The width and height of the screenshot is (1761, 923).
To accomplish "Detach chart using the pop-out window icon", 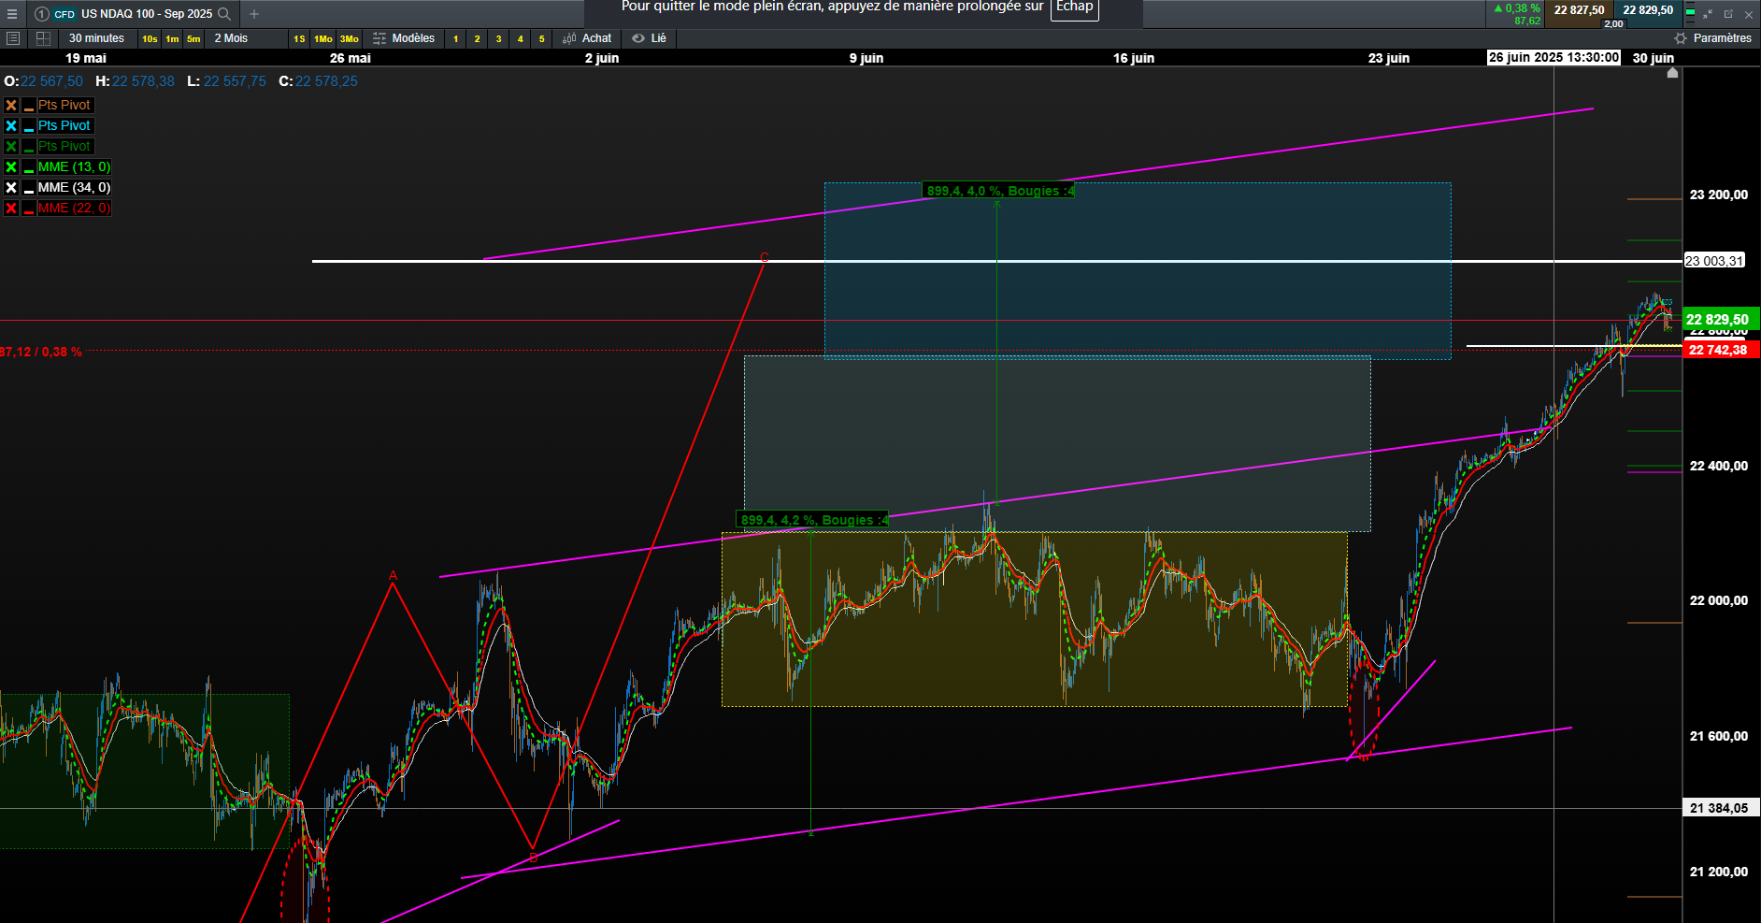I will pos(1728,14).
